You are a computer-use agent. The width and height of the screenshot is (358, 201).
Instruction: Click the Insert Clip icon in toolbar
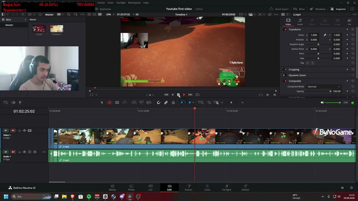pos(134,103)
